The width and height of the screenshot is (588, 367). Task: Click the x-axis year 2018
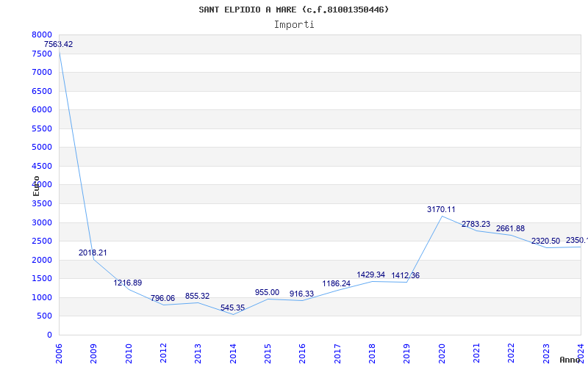tap(372, 354)
